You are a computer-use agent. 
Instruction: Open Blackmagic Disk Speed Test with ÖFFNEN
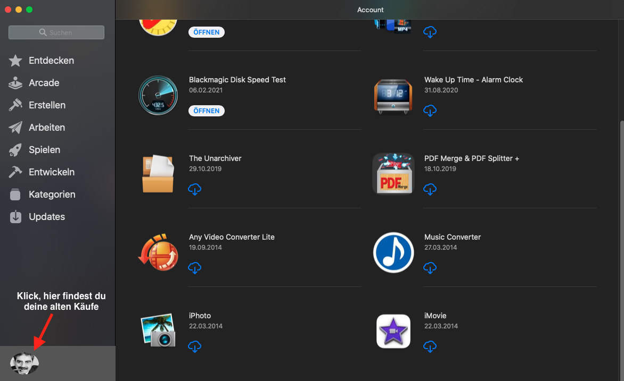click(x=207, y=111)
